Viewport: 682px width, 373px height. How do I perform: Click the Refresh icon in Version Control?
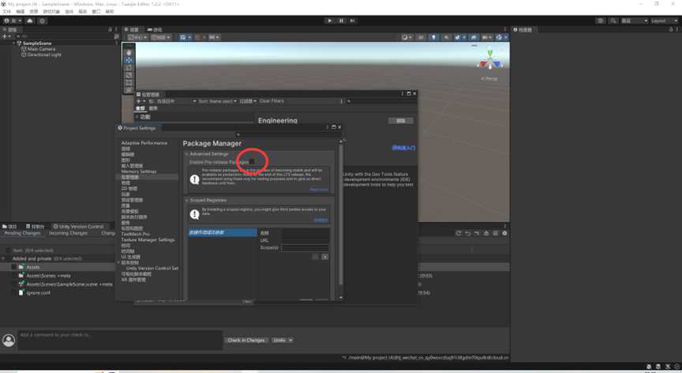click(459, 233)
